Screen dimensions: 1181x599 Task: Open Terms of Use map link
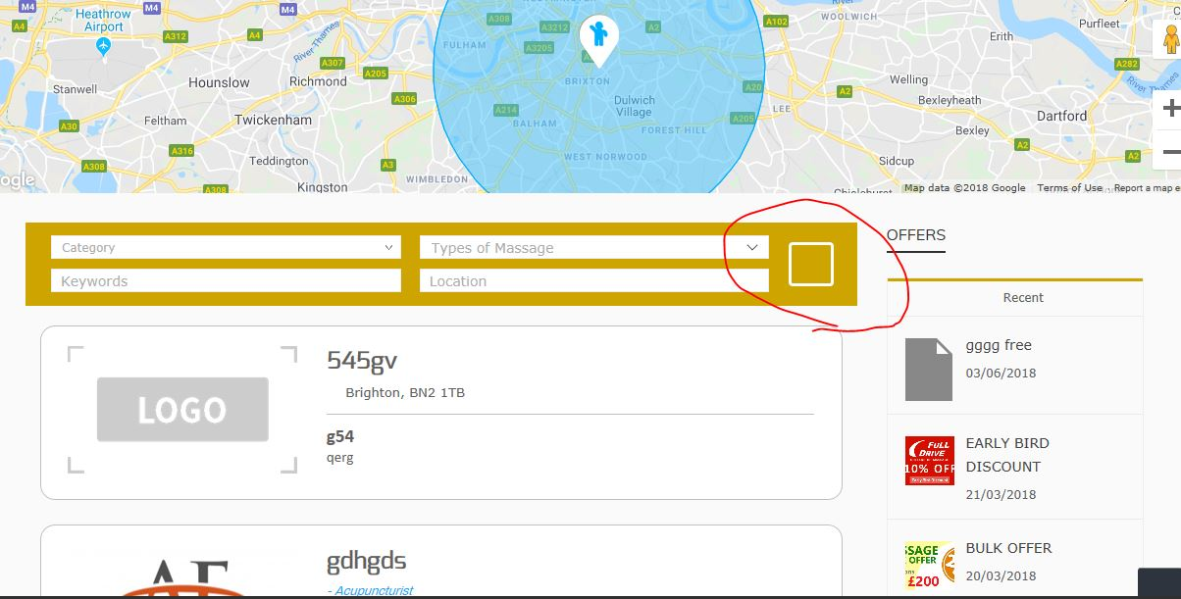coord(1069,188)
